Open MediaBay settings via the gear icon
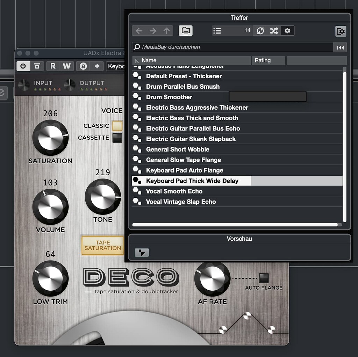Image resolution: width=358 pixels, height=357 pixels. (287, 31)
